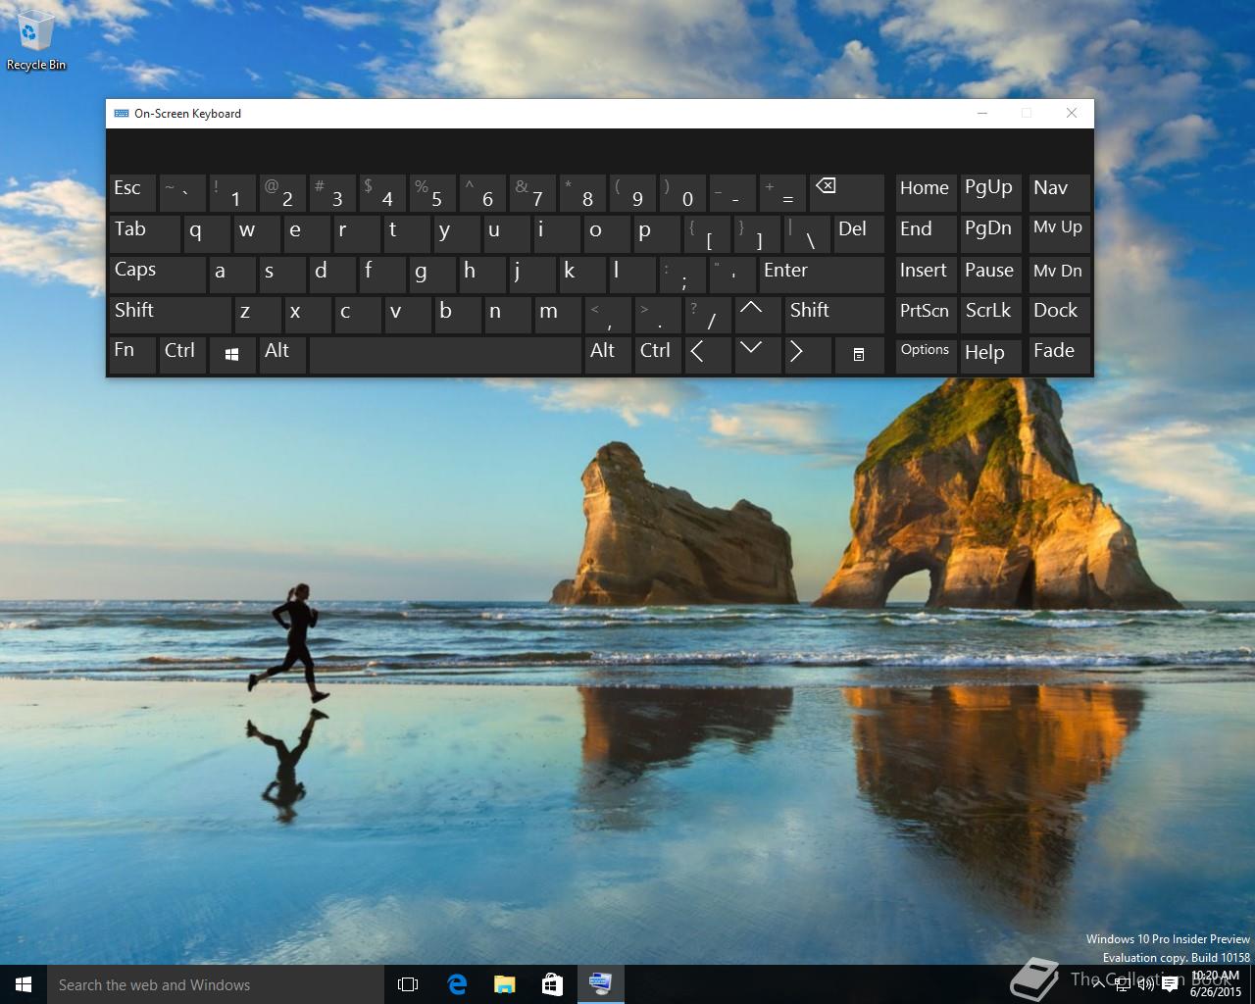Toggle the Caps key
This screenshot has width=1255, height=1004.
[157, 275]
